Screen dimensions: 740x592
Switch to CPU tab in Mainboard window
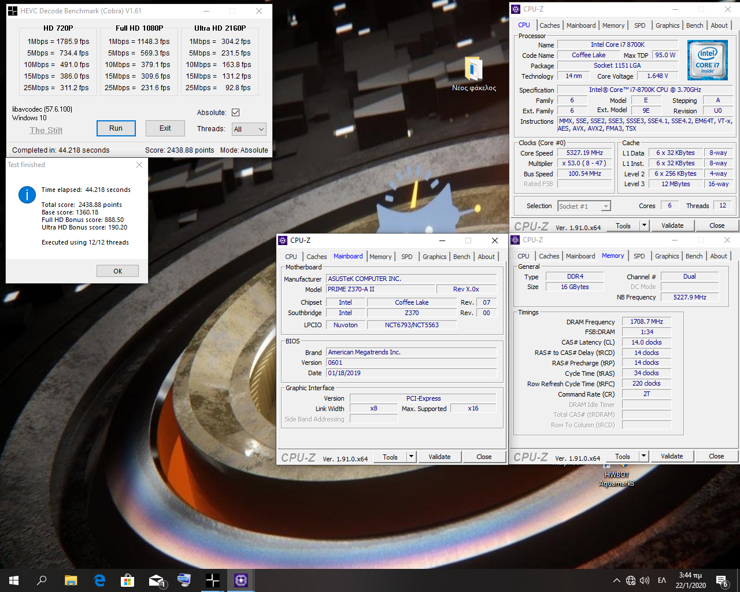[291, 257]
